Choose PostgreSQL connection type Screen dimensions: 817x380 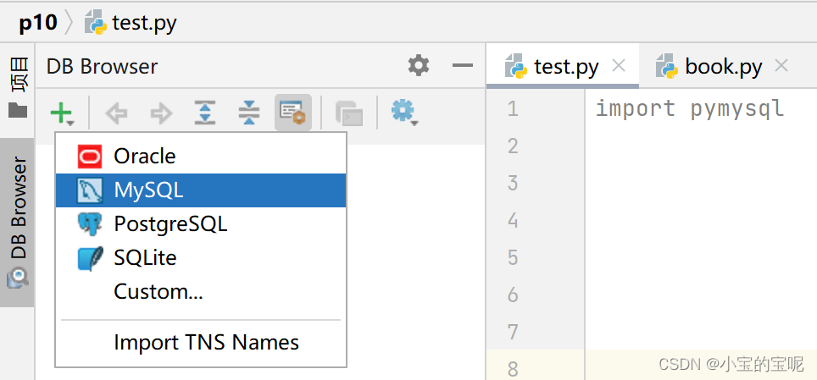tap(201, 224)
